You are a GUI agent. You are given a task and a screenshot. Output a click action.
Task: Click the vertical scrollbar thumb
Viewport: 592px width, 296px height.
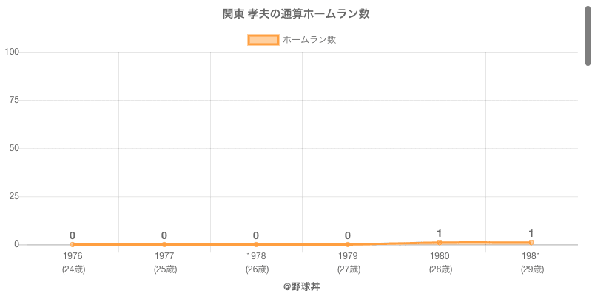(588, 33)
